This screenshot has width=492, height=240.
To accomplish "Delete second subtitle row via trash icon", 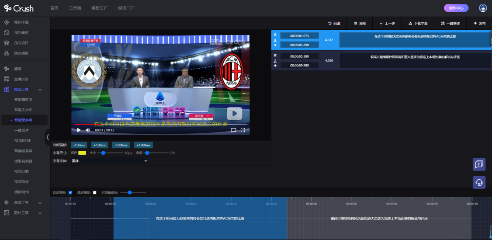I will [275, 55].
